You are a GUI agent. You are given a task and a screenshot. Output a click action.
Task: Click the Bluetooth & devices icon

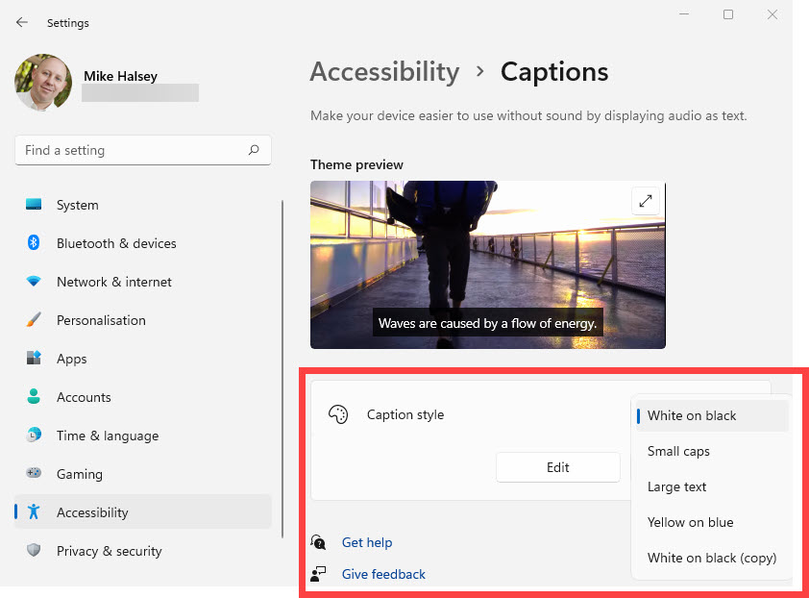click(35, 243)
